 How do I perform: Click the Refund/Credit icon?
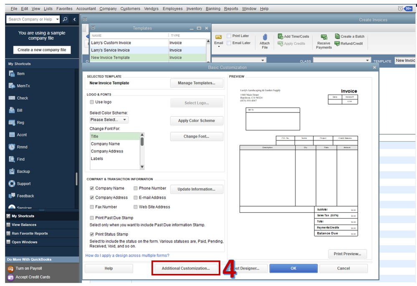coord(337,43)
